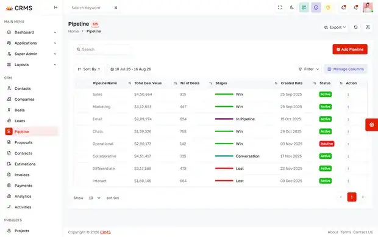Viewport: 378px width, 237px height.
Task: Open action menu for the Chats row
Action: click(348, 131)
